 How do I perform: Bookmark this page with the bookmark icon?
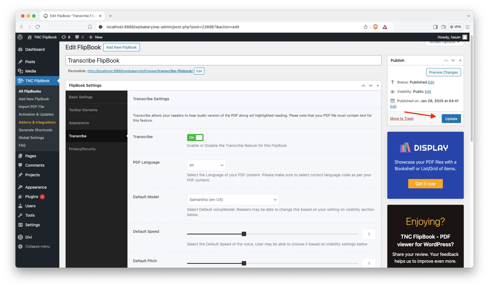[90, 27]
